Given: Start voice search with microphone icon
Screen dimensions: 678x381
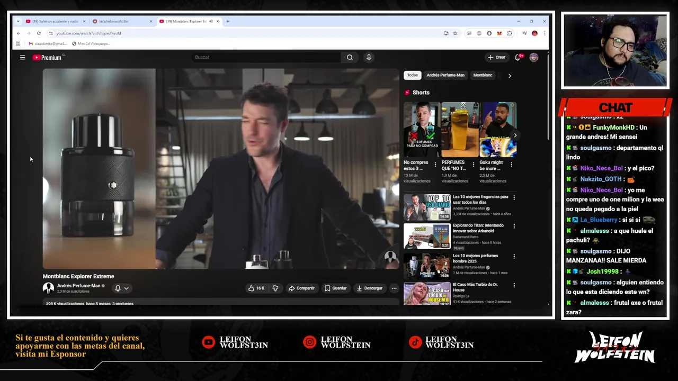Looking at the screenshot, I should tap(369, 57).
